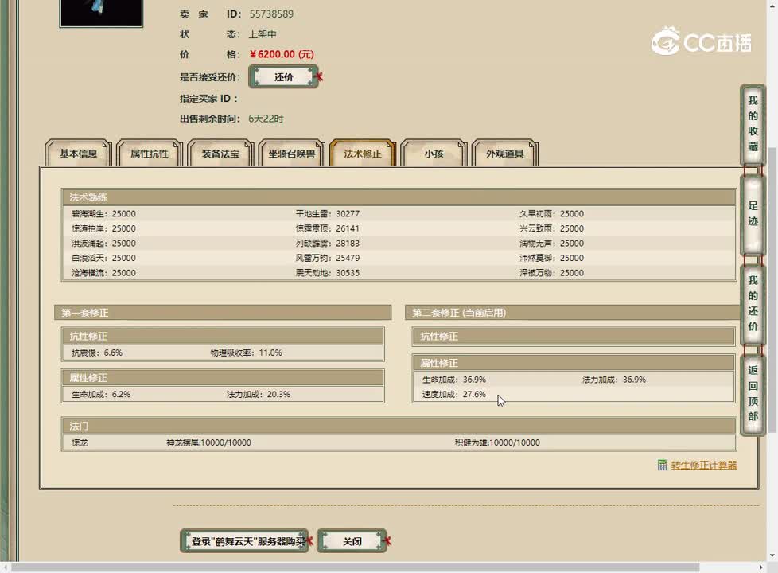Click the calculator icon beside 转生修正计算器
The height and width of the screenshot is (573, 778).
662,466
